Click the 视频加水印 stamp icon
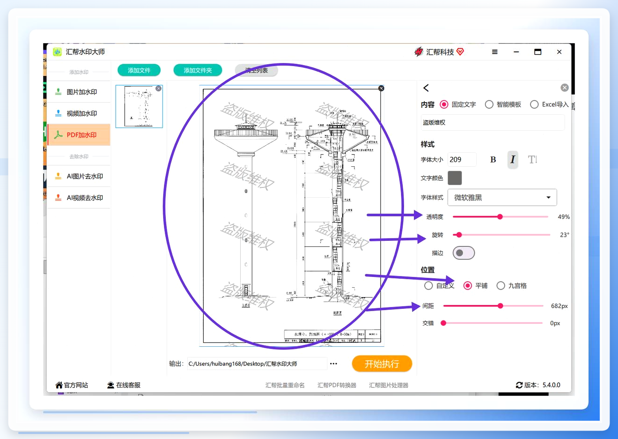 tap(58, 113)
